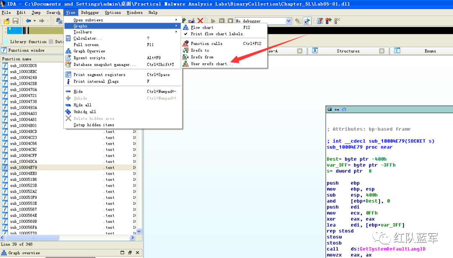
Task: Click sub_10004E79 proc near label
Action: click(359, 147)
